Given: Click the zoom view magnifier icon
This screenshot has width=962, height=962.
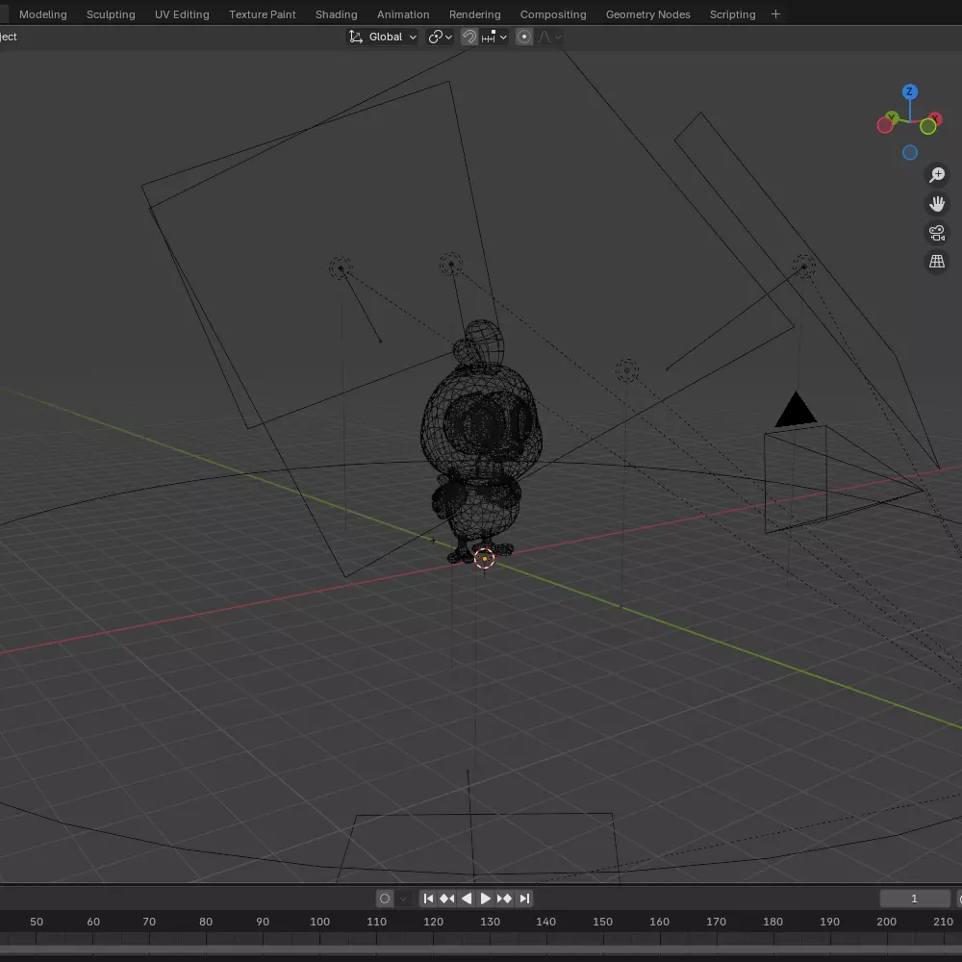Looking at the screenshot, I should (x=937, y=175).
